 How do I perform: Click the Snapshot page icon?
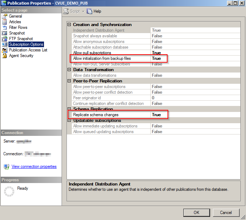click(x=5, y=33)
